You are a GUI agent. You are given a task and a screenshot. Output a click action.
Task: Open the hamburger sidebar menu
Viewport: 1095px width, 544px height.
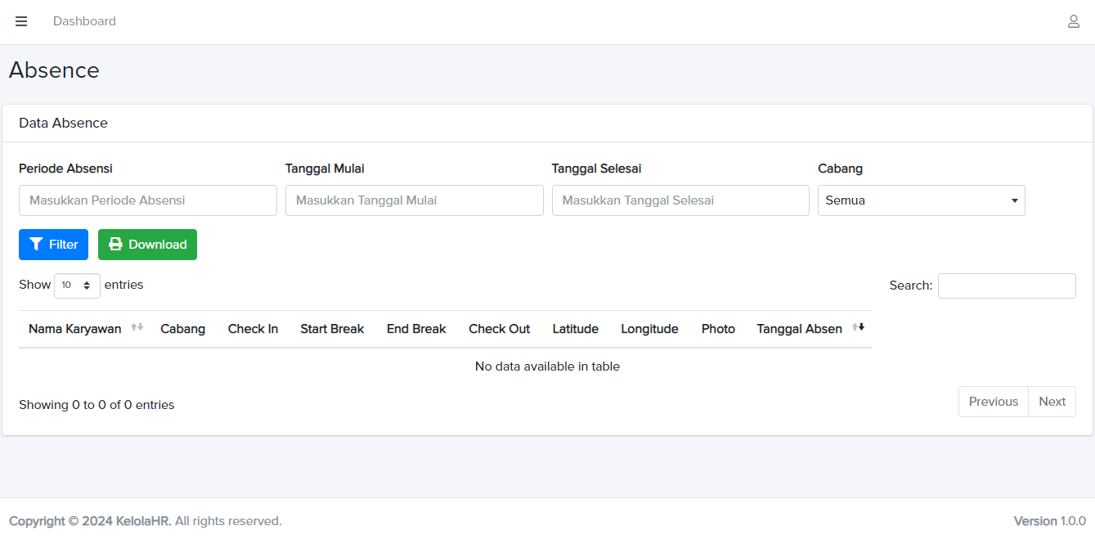click(x=21, y=21)
